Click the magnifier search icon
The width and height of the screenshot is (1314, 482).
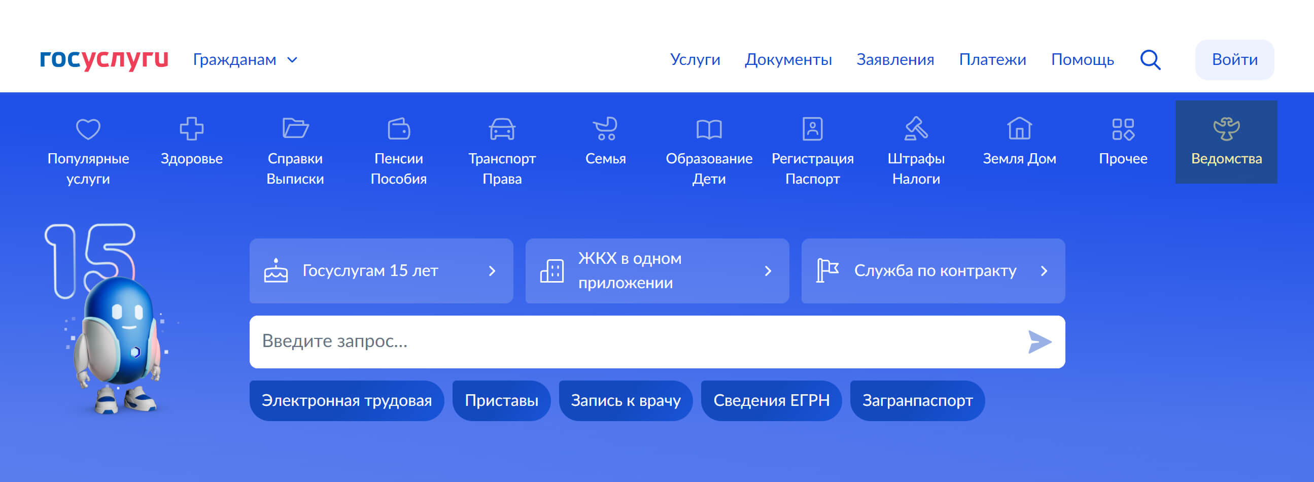1150,60
